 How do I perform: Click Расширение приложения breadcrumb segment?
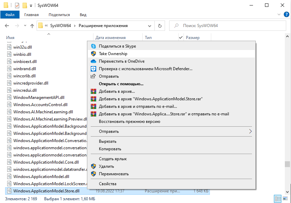tap(103, 26)
